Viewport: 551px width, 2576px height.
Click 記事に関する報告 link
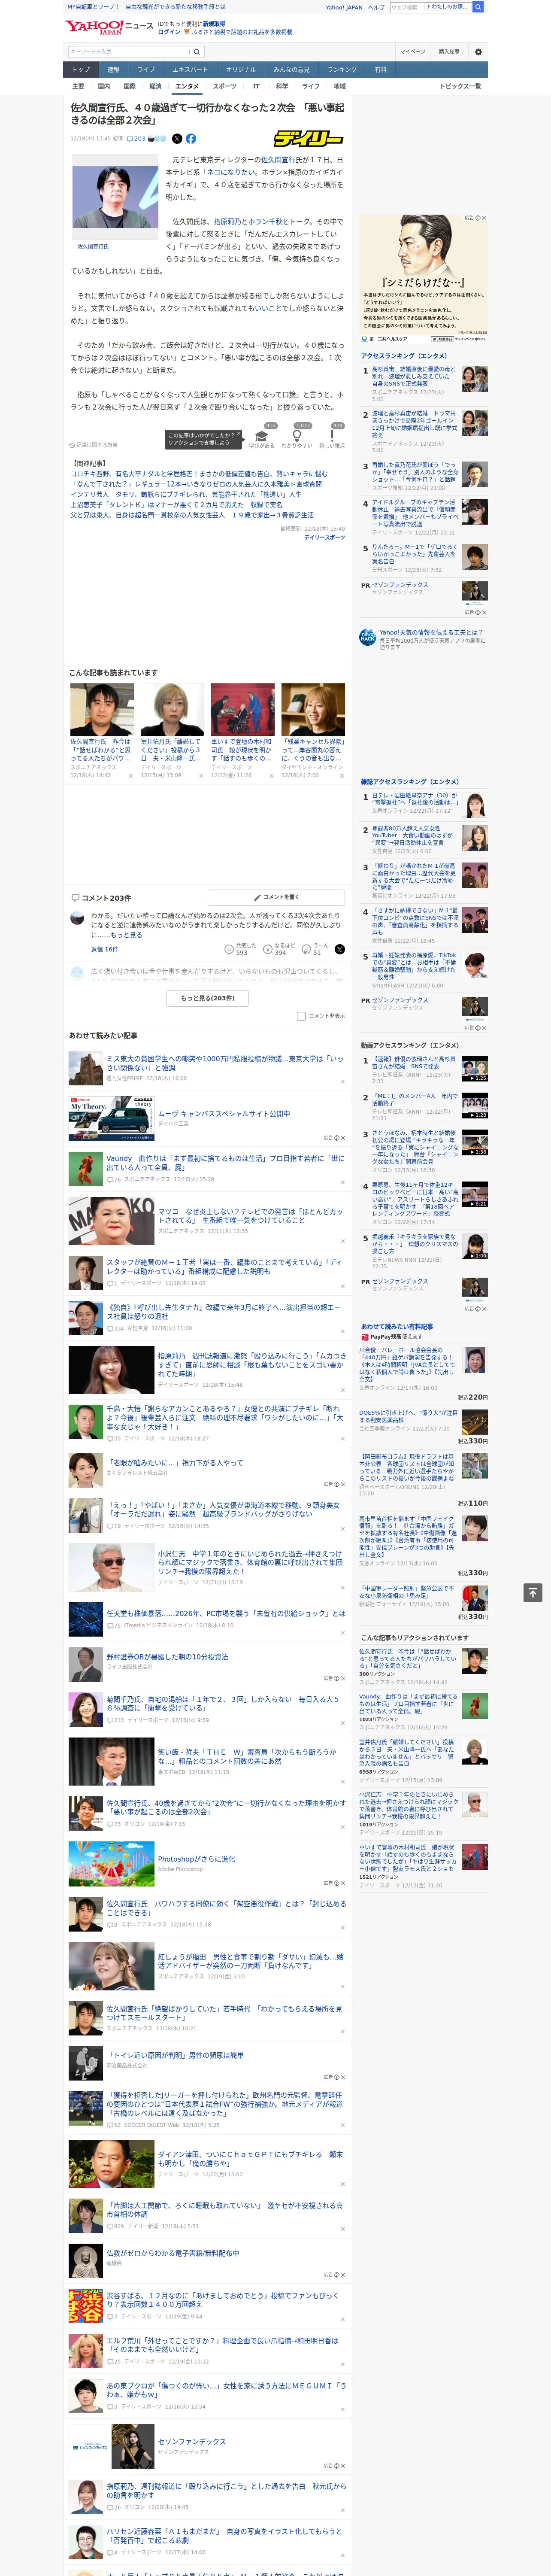click(93, 445)
